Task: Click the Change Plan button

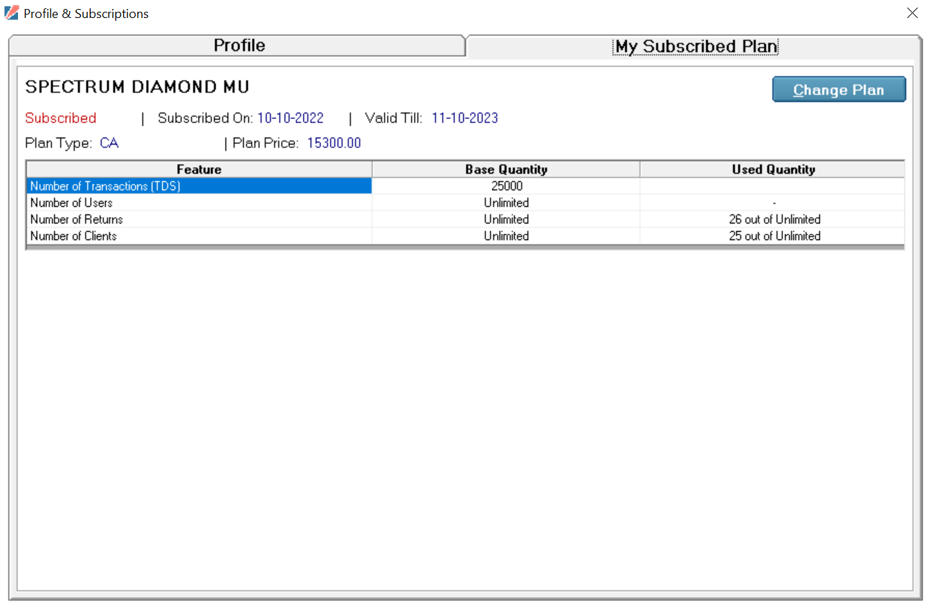Action: [x=839, y=90]
